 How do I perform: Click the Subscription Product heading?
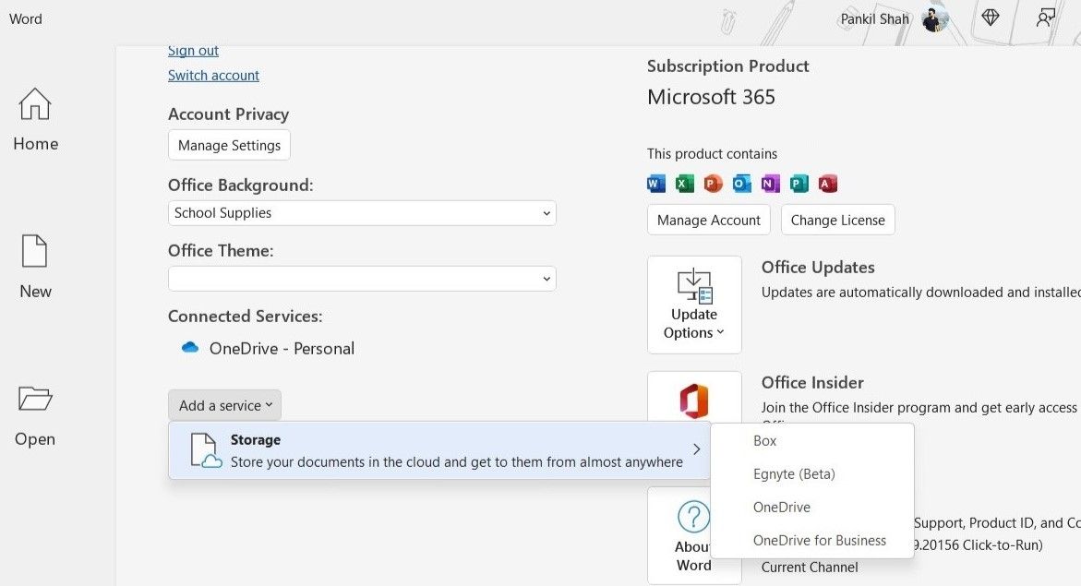point(728,66)
